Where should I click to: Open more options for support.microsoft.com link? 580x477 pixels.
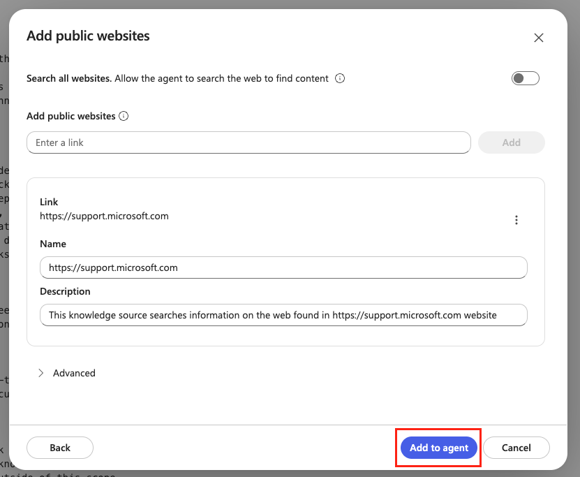pyautogui.click(x=516, y=220)
